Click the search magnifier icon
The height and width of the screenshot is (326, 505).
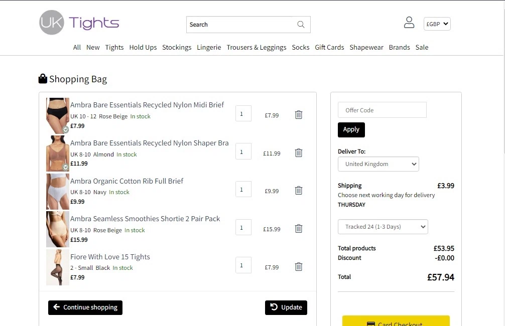coord(301,25)
